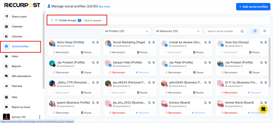Pause the Ashvi Desai profile

click(86, 52)
